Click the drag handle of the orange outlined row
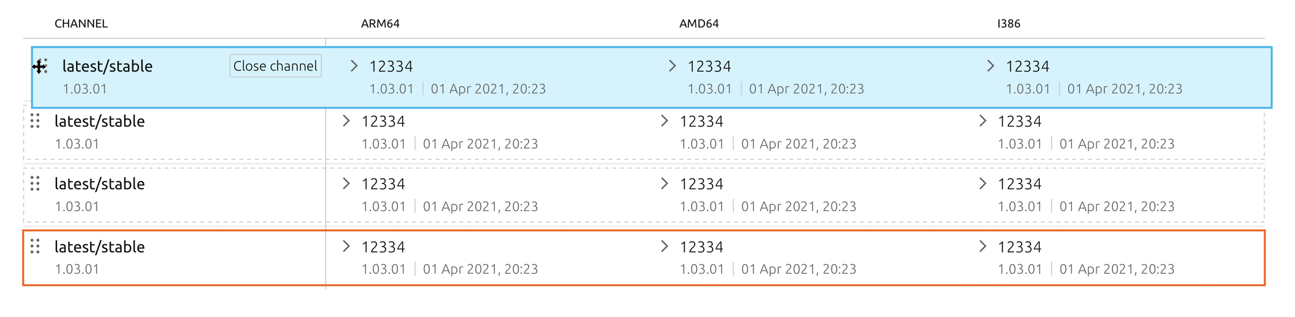The image size is (1295, 317). pyautogui.click(x=35, y=246)
